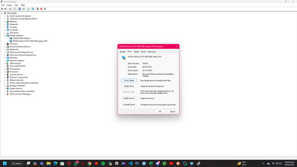Open Microsoft Store from taskbar
Viewport: 297px width, 167px height.
pos(62,164)
